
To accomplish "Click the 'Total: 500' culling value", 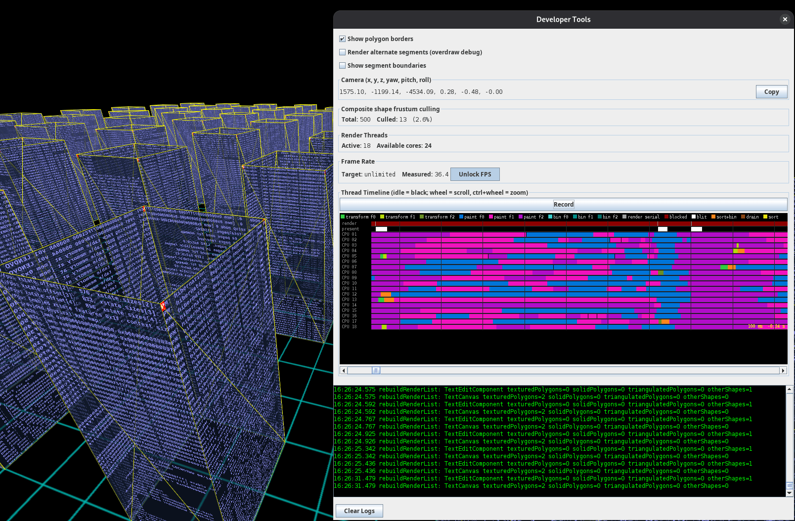I will pos(356,119).
